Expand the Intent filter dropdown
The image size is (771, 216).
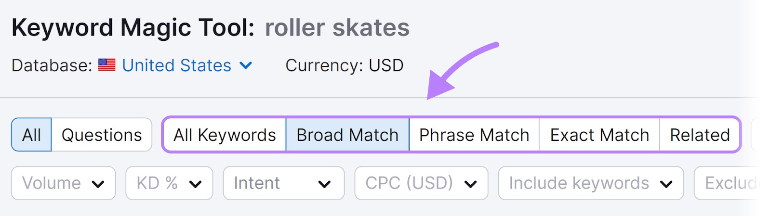(x=283, y=183)
